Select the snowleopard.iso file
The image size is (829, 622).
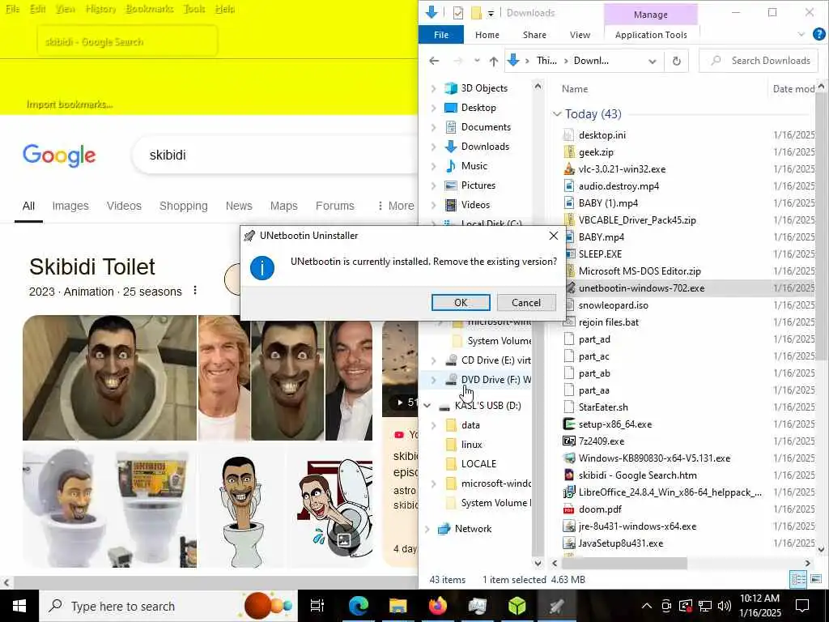click(613, 305)
